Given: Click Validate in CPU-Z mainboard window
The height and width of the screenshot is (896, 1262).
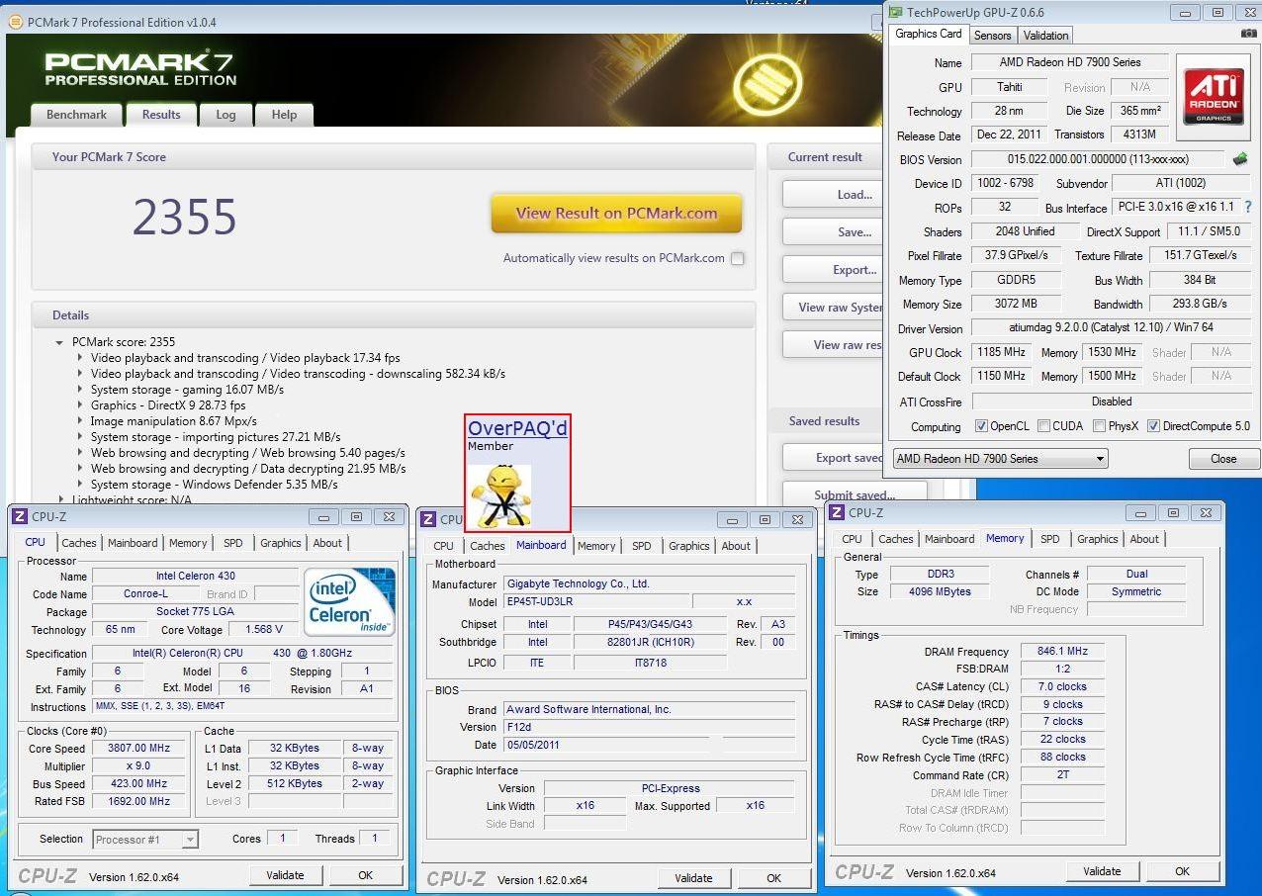Looking at the screenshot, I should click(x=693, y=878).
